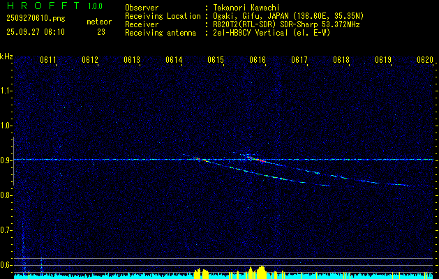Click location text Ogaki, Gifu, JAPAN
This screenshot has height=279, width=439.
251,16
